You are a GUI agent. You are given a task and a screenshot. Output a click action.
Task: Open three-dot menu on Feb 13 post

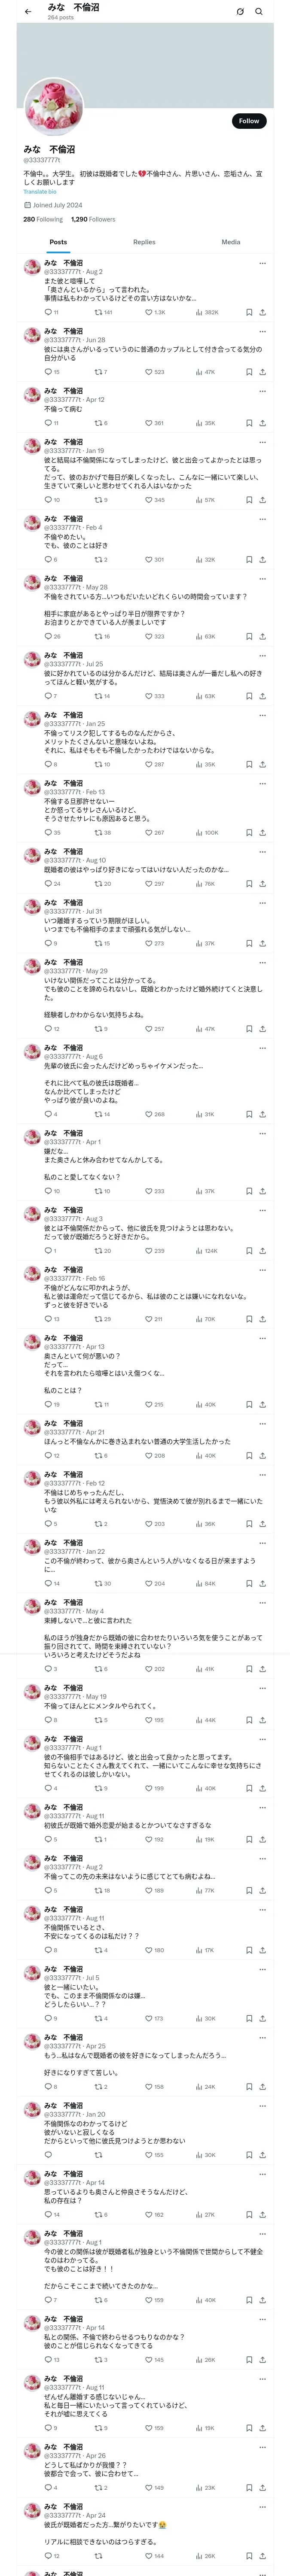[262, 783]
